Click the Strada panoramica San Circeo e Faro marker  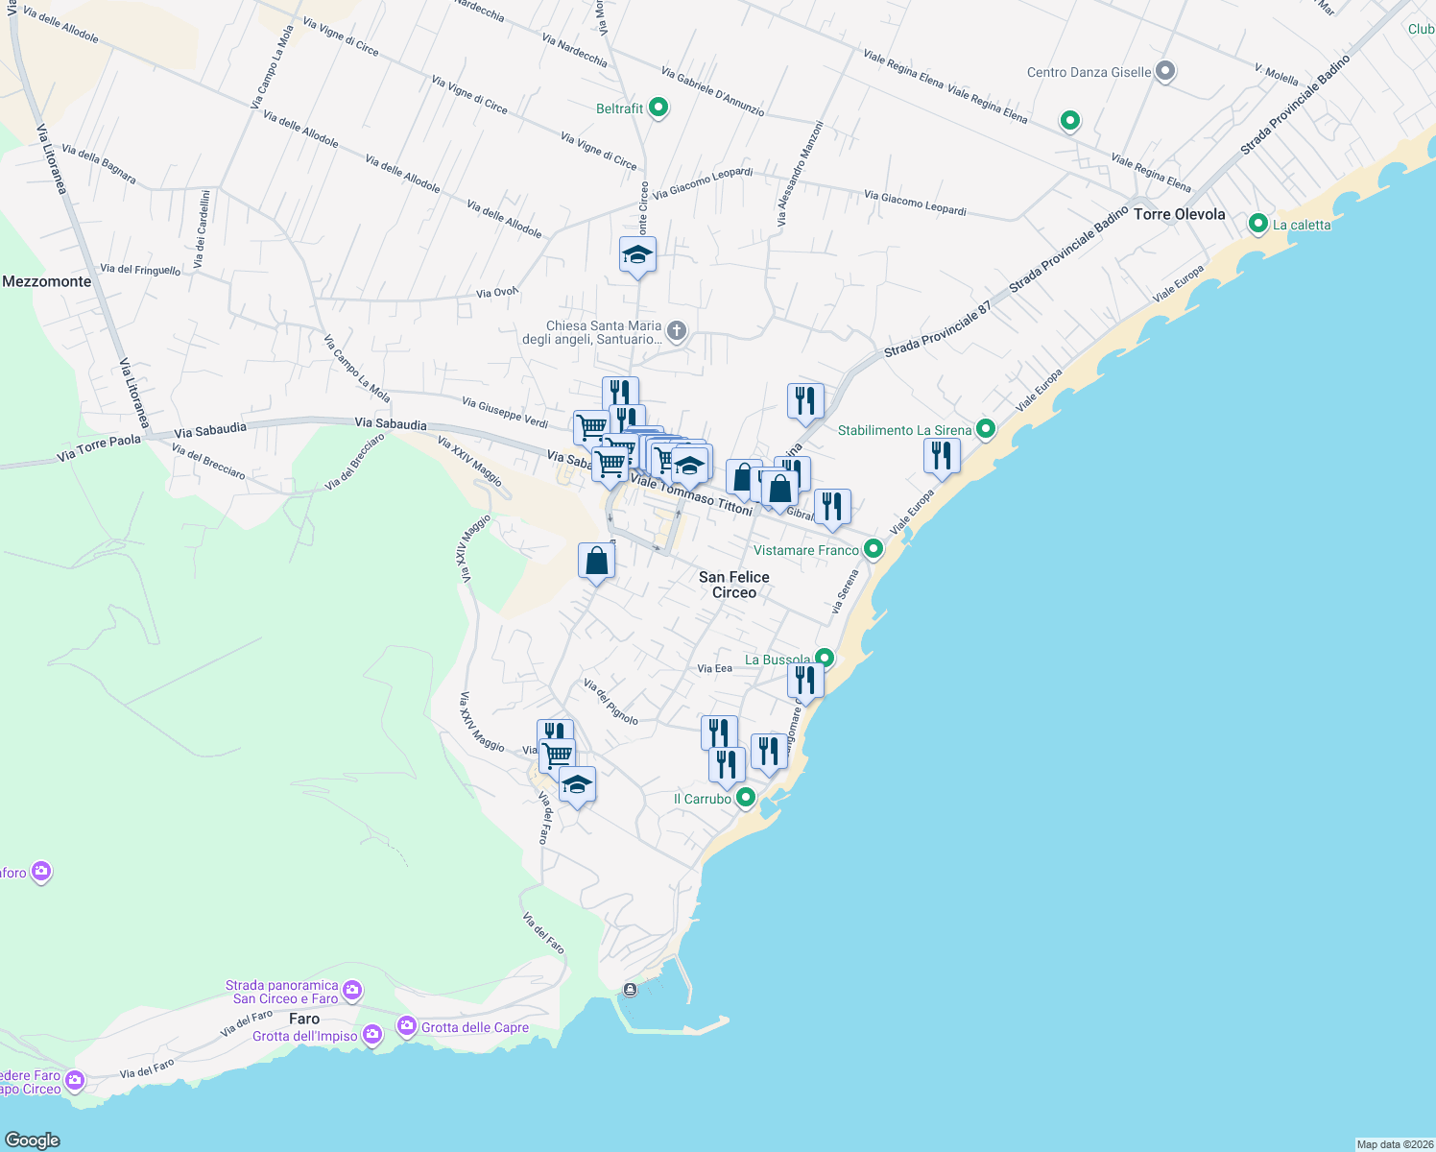[353, 991]
